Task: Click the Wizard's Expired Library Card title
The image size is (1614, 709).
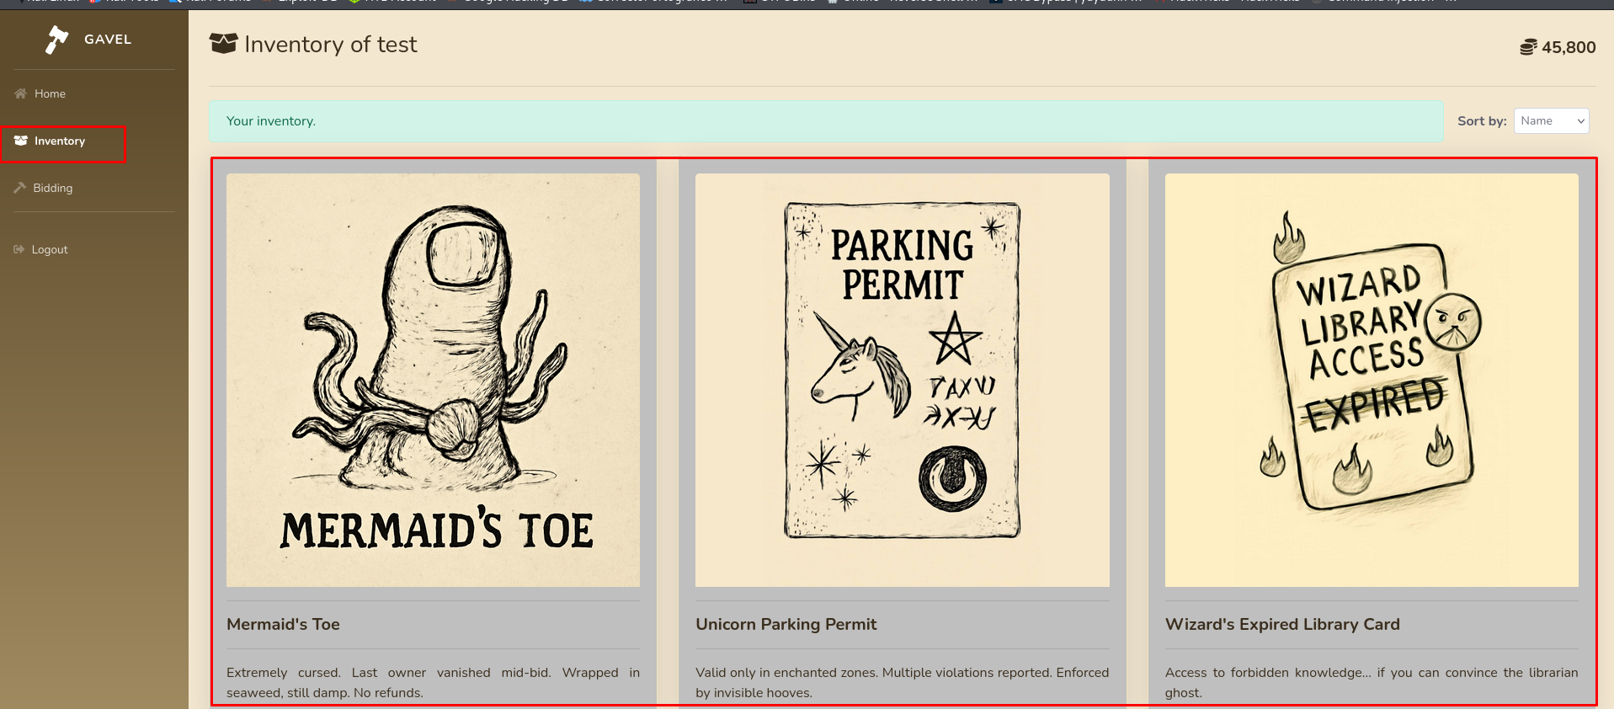Action: click(x=1281, y=624)
